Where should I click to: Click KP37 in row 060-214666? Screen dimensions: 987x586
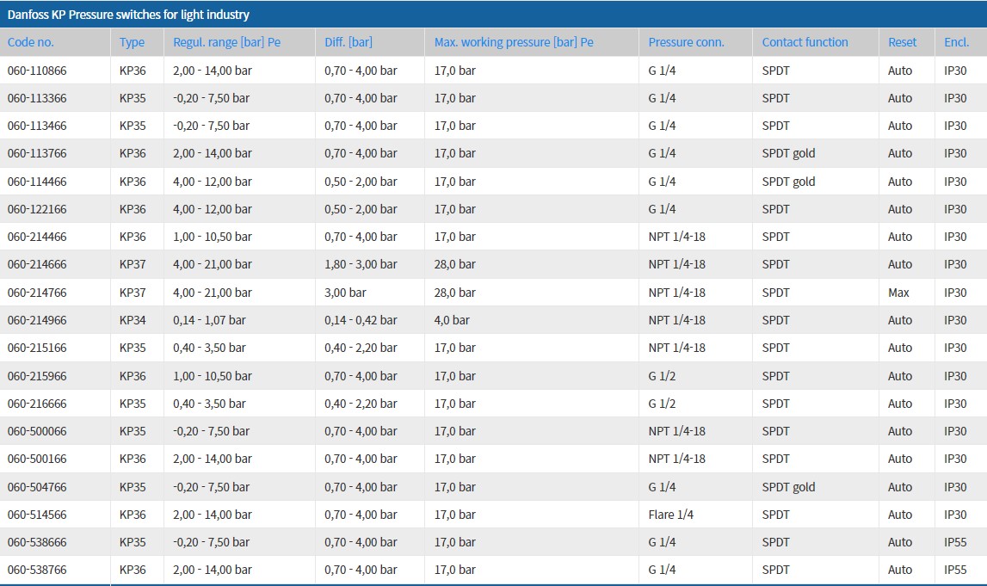coord(133,264)
